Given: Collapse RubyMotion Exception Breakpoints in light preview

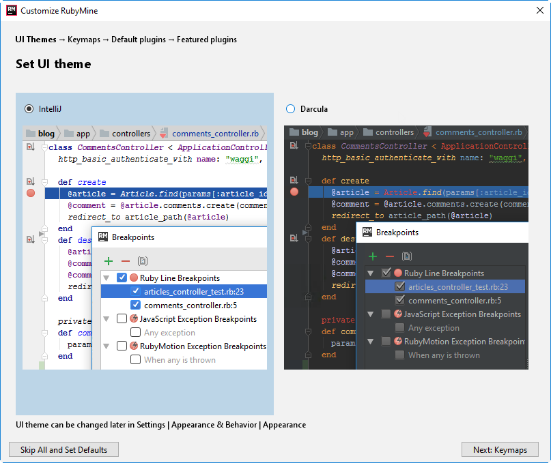Looking at the screenshot, I should [x=107, y=346].
